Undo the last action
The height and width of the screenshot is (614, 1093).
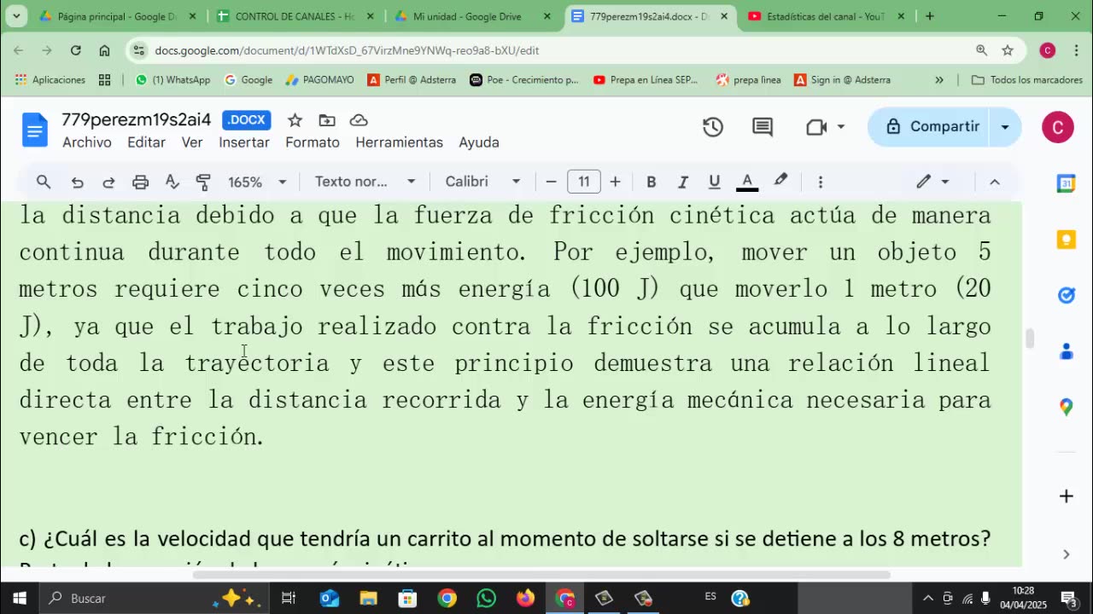(77, 182)
